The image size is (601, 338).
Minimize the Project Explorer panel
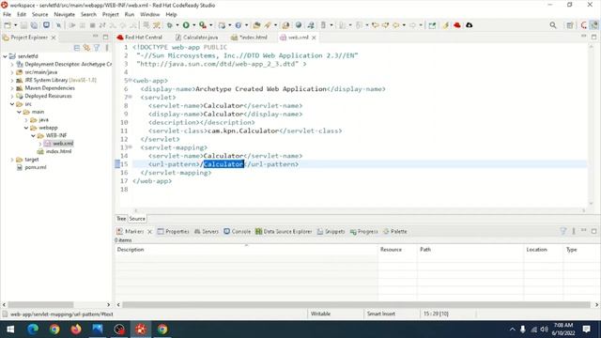pyautogui.click(x=96, y=37)
